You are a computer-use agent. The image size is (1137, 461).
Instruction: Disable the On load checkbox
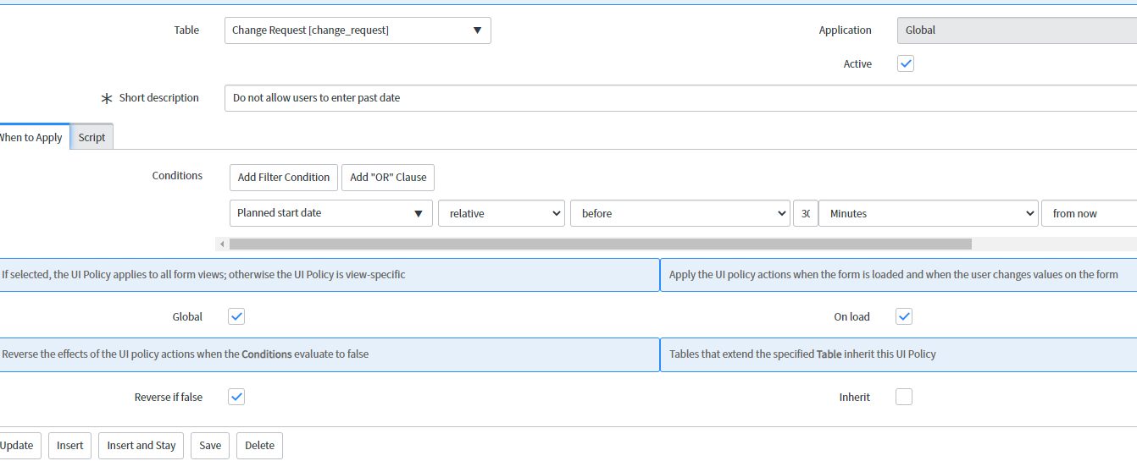[904, 316]
